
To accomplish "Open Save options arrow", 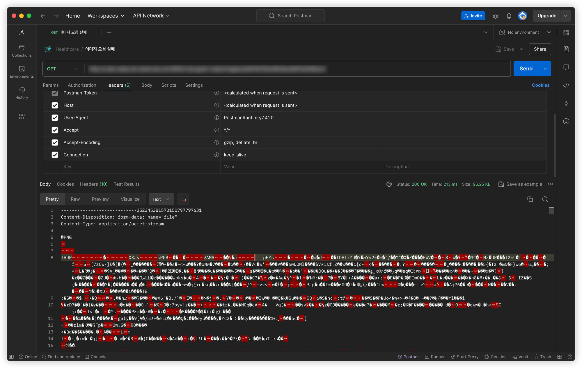I will tap(521, 49).
